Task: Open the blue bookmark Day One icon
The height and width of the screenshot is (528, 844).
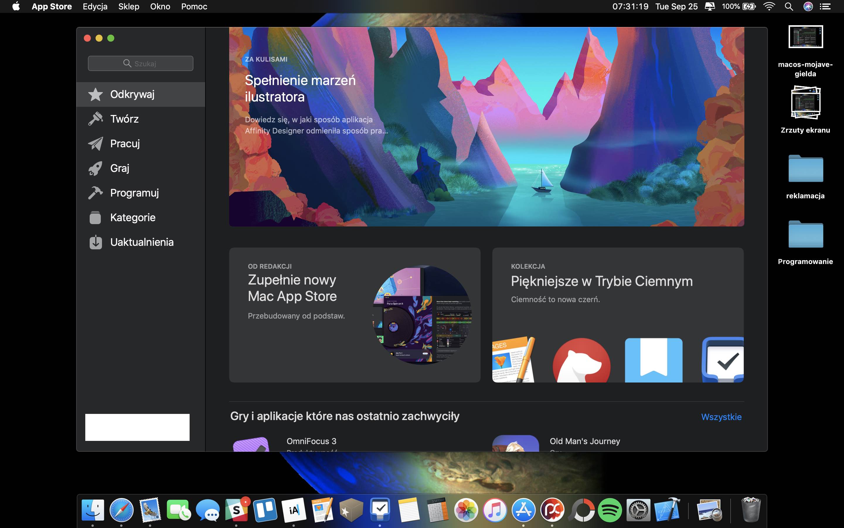Action: coord(654,360)
